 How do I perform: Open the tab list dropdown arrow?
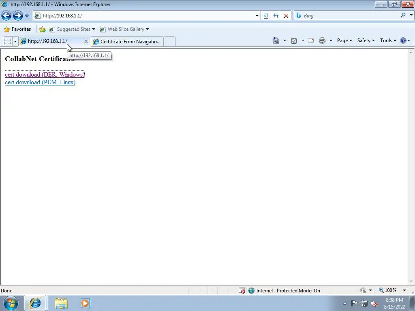(15, 42)
